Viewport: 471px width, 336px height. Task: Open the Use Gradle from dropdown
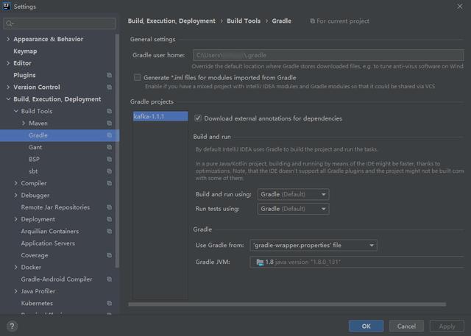314,246
